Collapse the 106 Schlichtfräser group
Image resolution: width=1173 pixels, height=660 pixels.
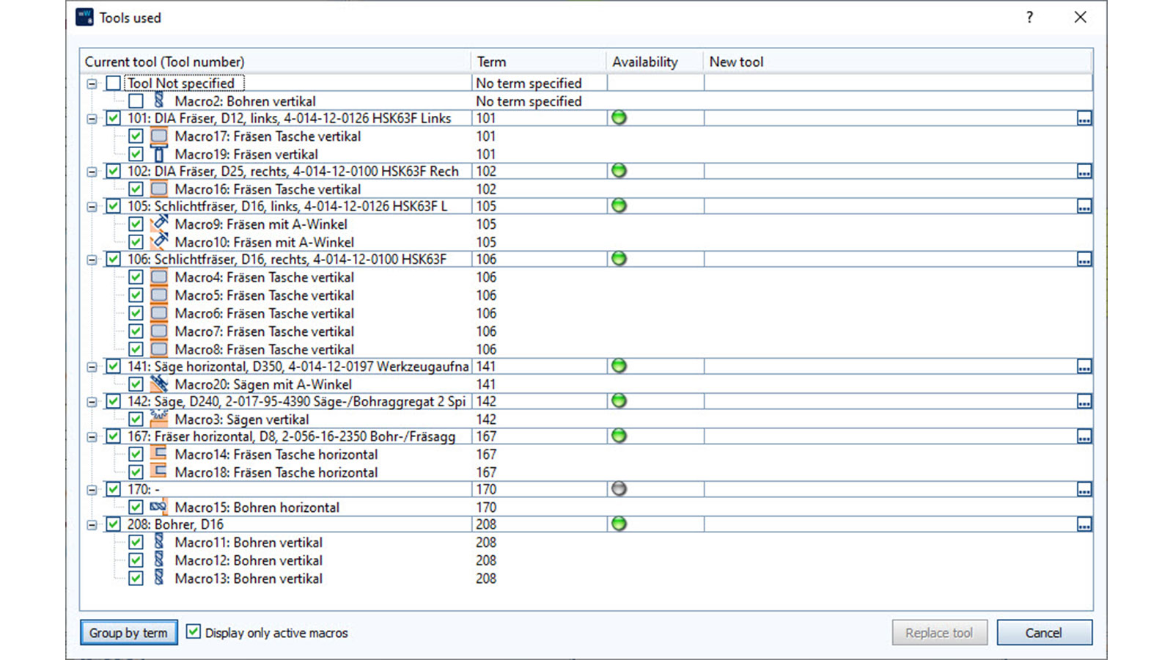92,259
